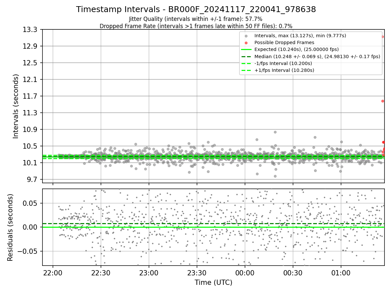Click the red legend marker for Possible Dropped Frames
The image size is (392, 294).
(246, 43)
